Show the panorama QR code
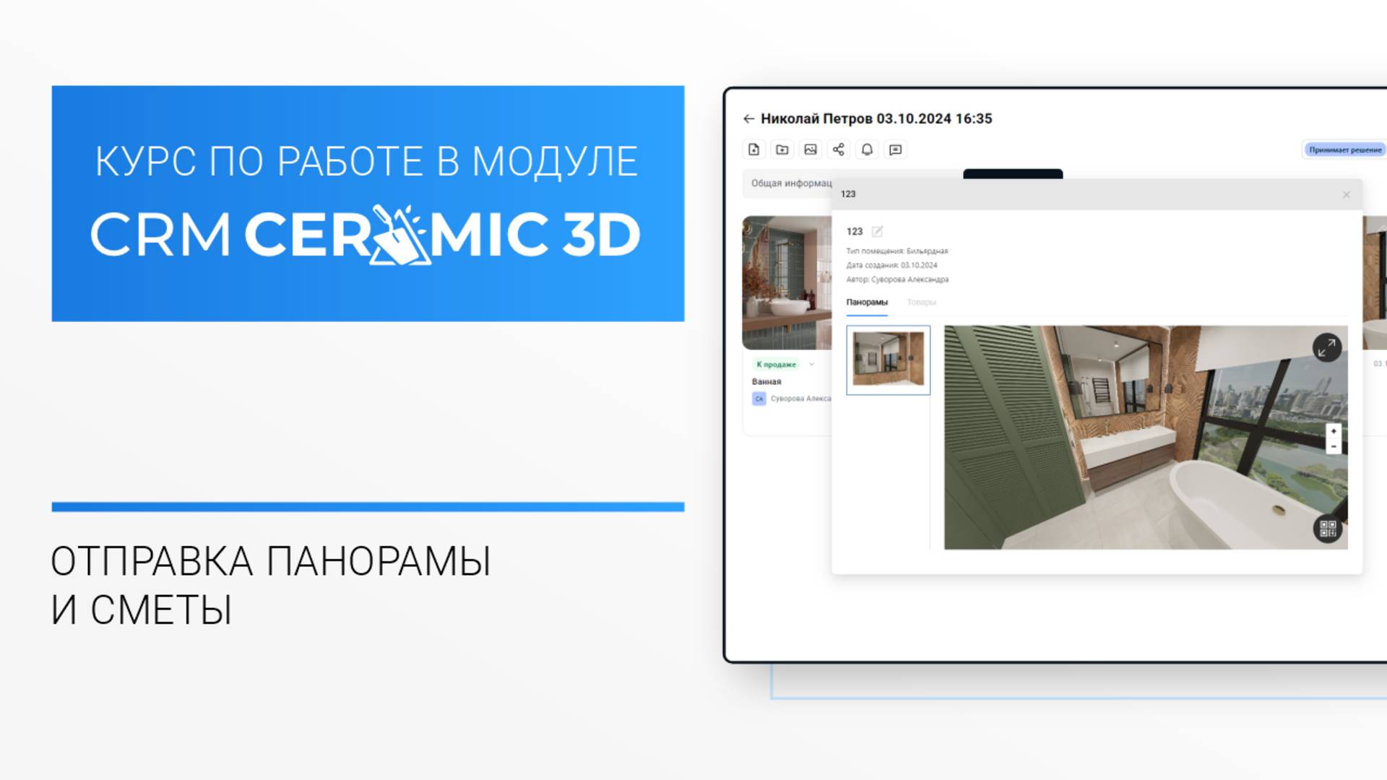 pyautogui.click(x=1328, y=529)
